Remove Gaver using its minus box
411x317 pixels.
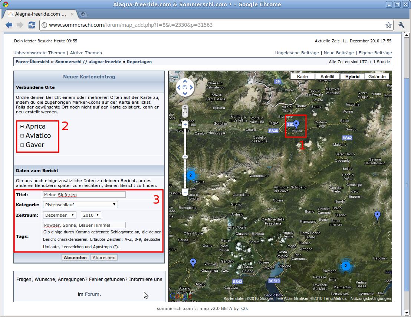tap(22, 145)
